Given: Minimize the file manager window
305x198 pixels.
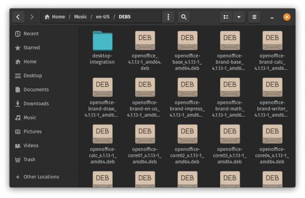Looking at the screenshot, I should tap(272, 17).
